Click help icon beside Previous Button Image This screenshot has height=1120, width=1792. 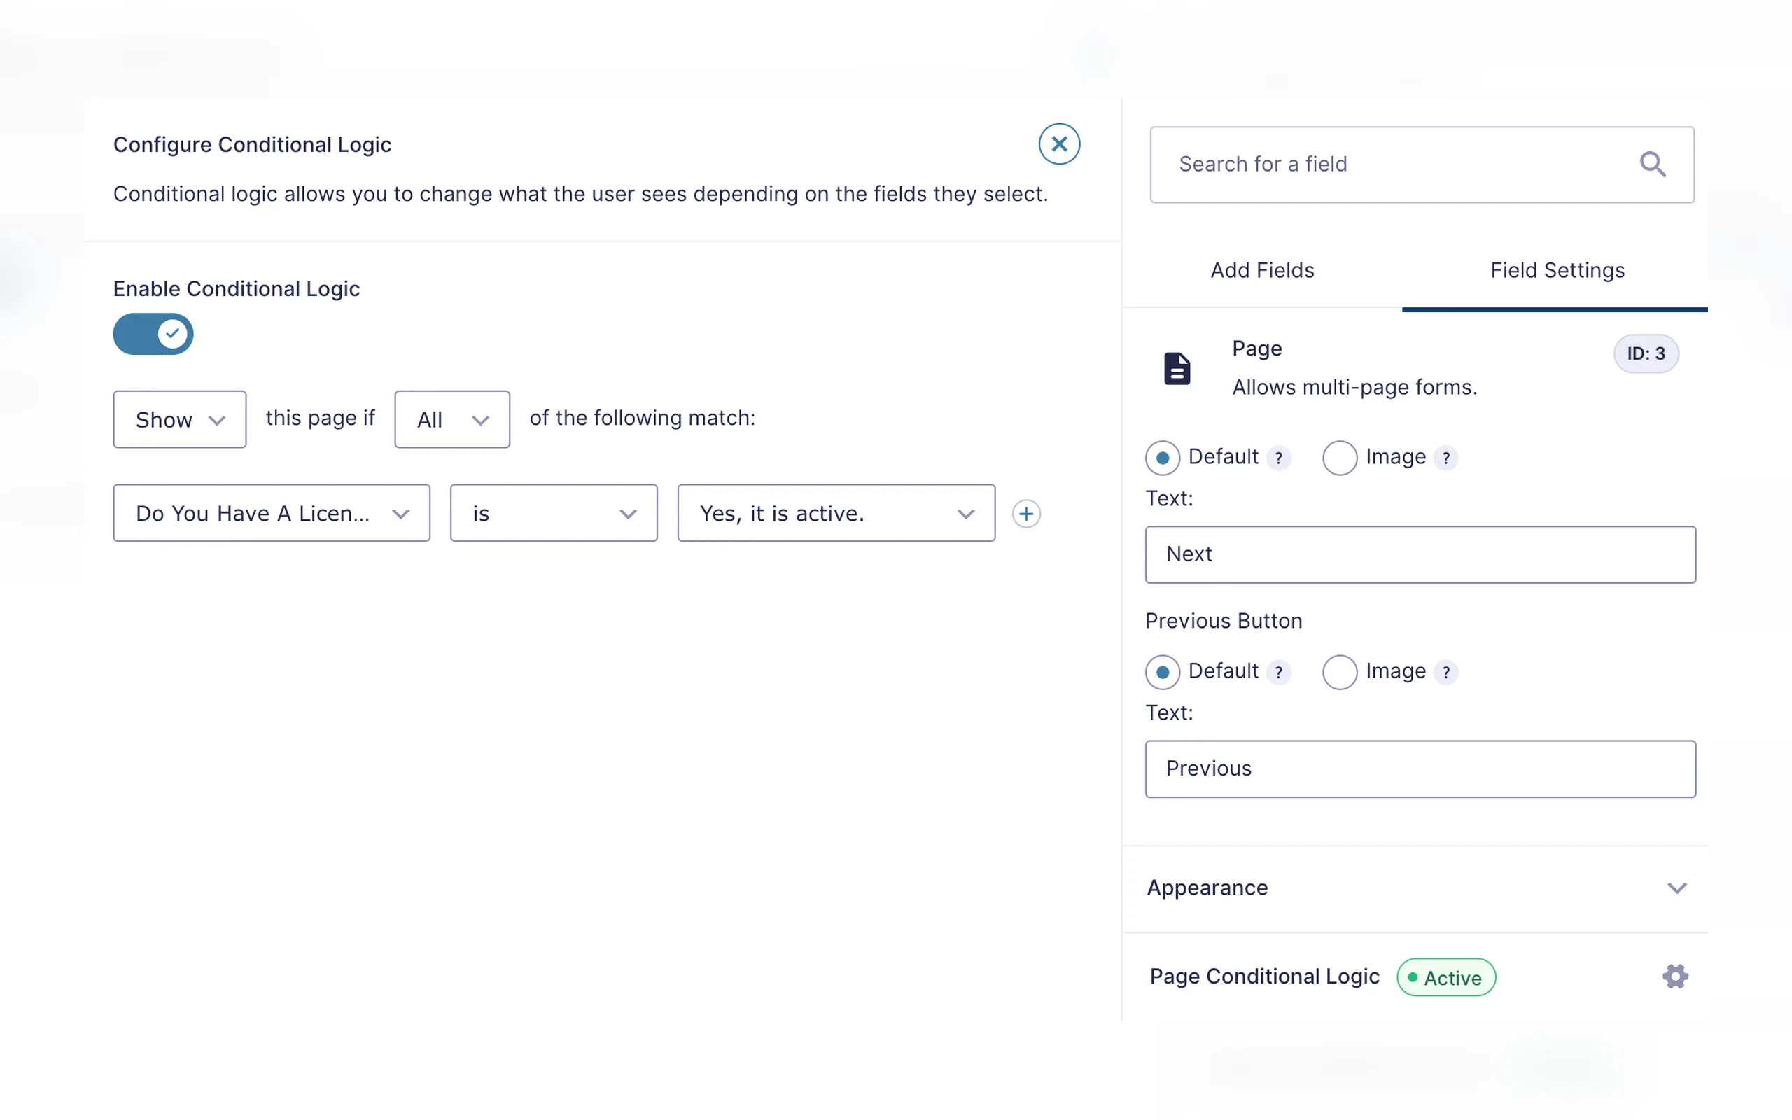[1446, 672]
